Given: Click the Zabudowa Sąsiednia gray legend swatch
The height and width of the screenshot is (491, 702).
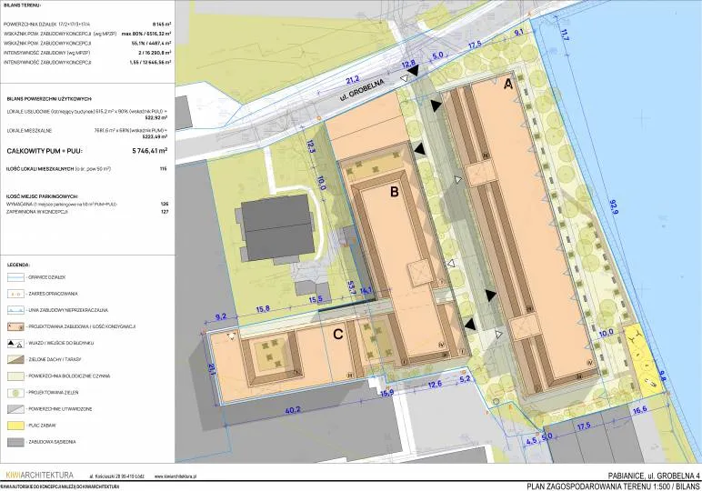Looking at the screenshot, I should 14,442.
